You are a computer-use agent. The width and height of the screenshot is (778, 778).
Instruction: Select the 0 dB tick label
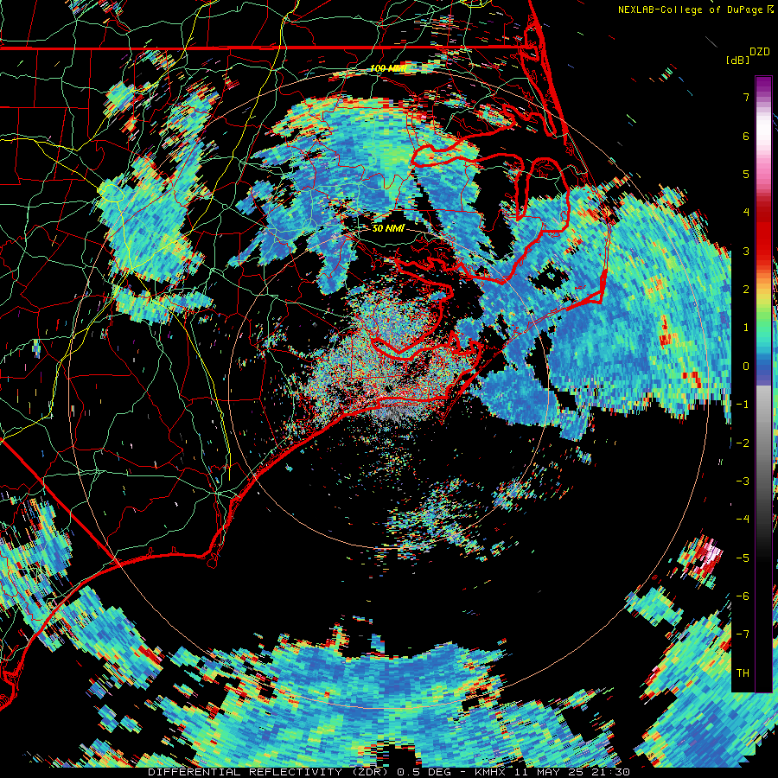pos(746,367)
